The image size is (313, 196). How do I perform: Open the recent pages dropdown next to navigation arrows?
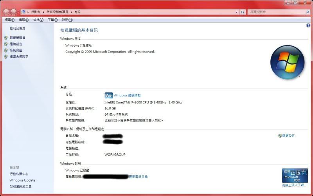(x=18, y=12)
